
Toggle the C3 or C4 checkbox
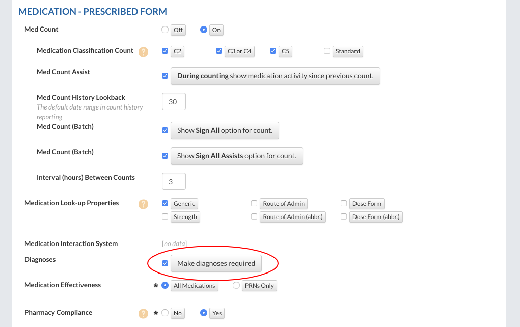click(219, 51)
